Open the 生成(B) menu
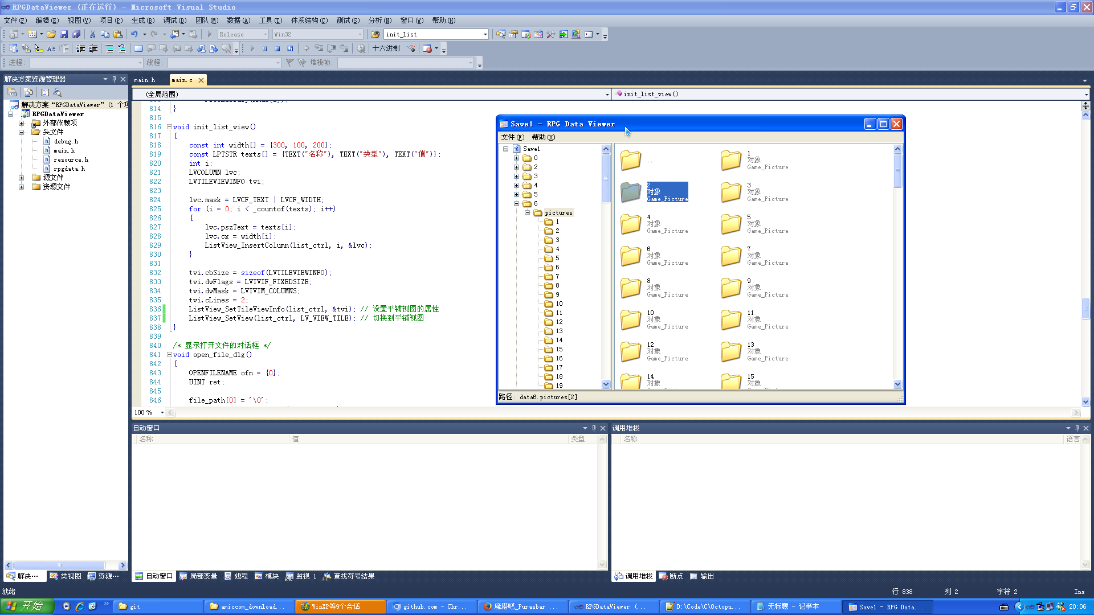Image resolution: width=1094 pixels, height=615 pixels. tap(142, 20)
